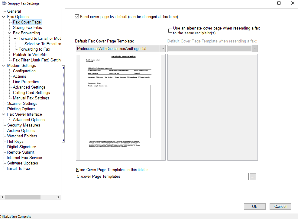Click the panel splitter lower collapse arrow
The height and width of the screenshot is (219, 298).
click(x=63, y=140)
